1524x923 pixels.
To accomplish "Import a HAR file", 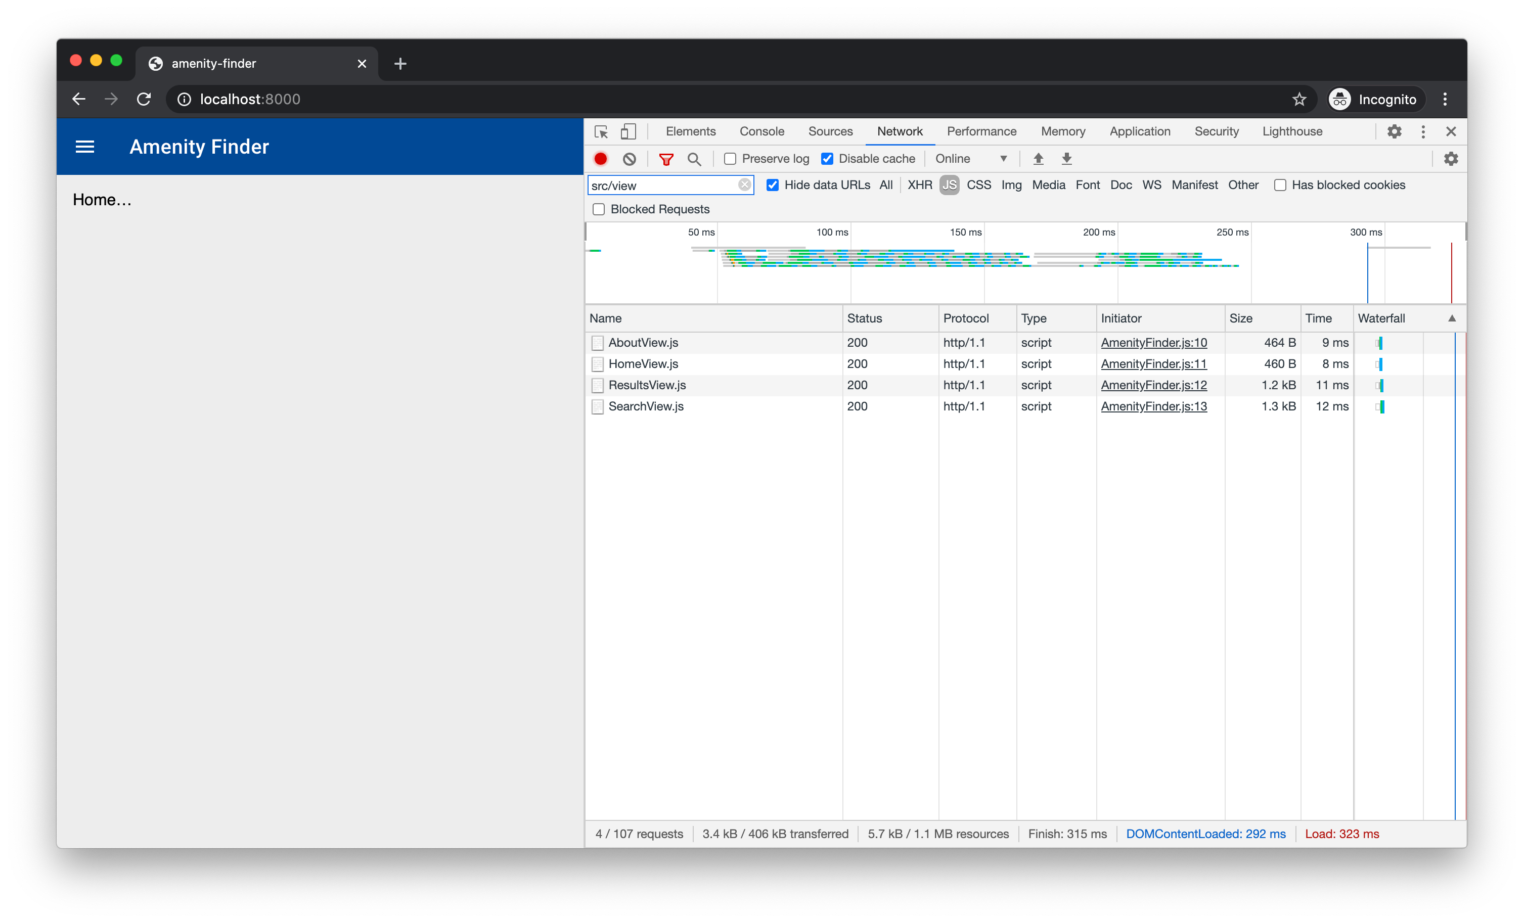I will [1038, 159].
